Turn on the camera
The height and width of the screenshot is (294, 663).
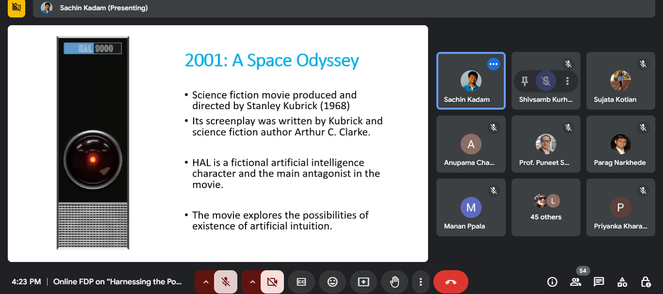point(272,282)
